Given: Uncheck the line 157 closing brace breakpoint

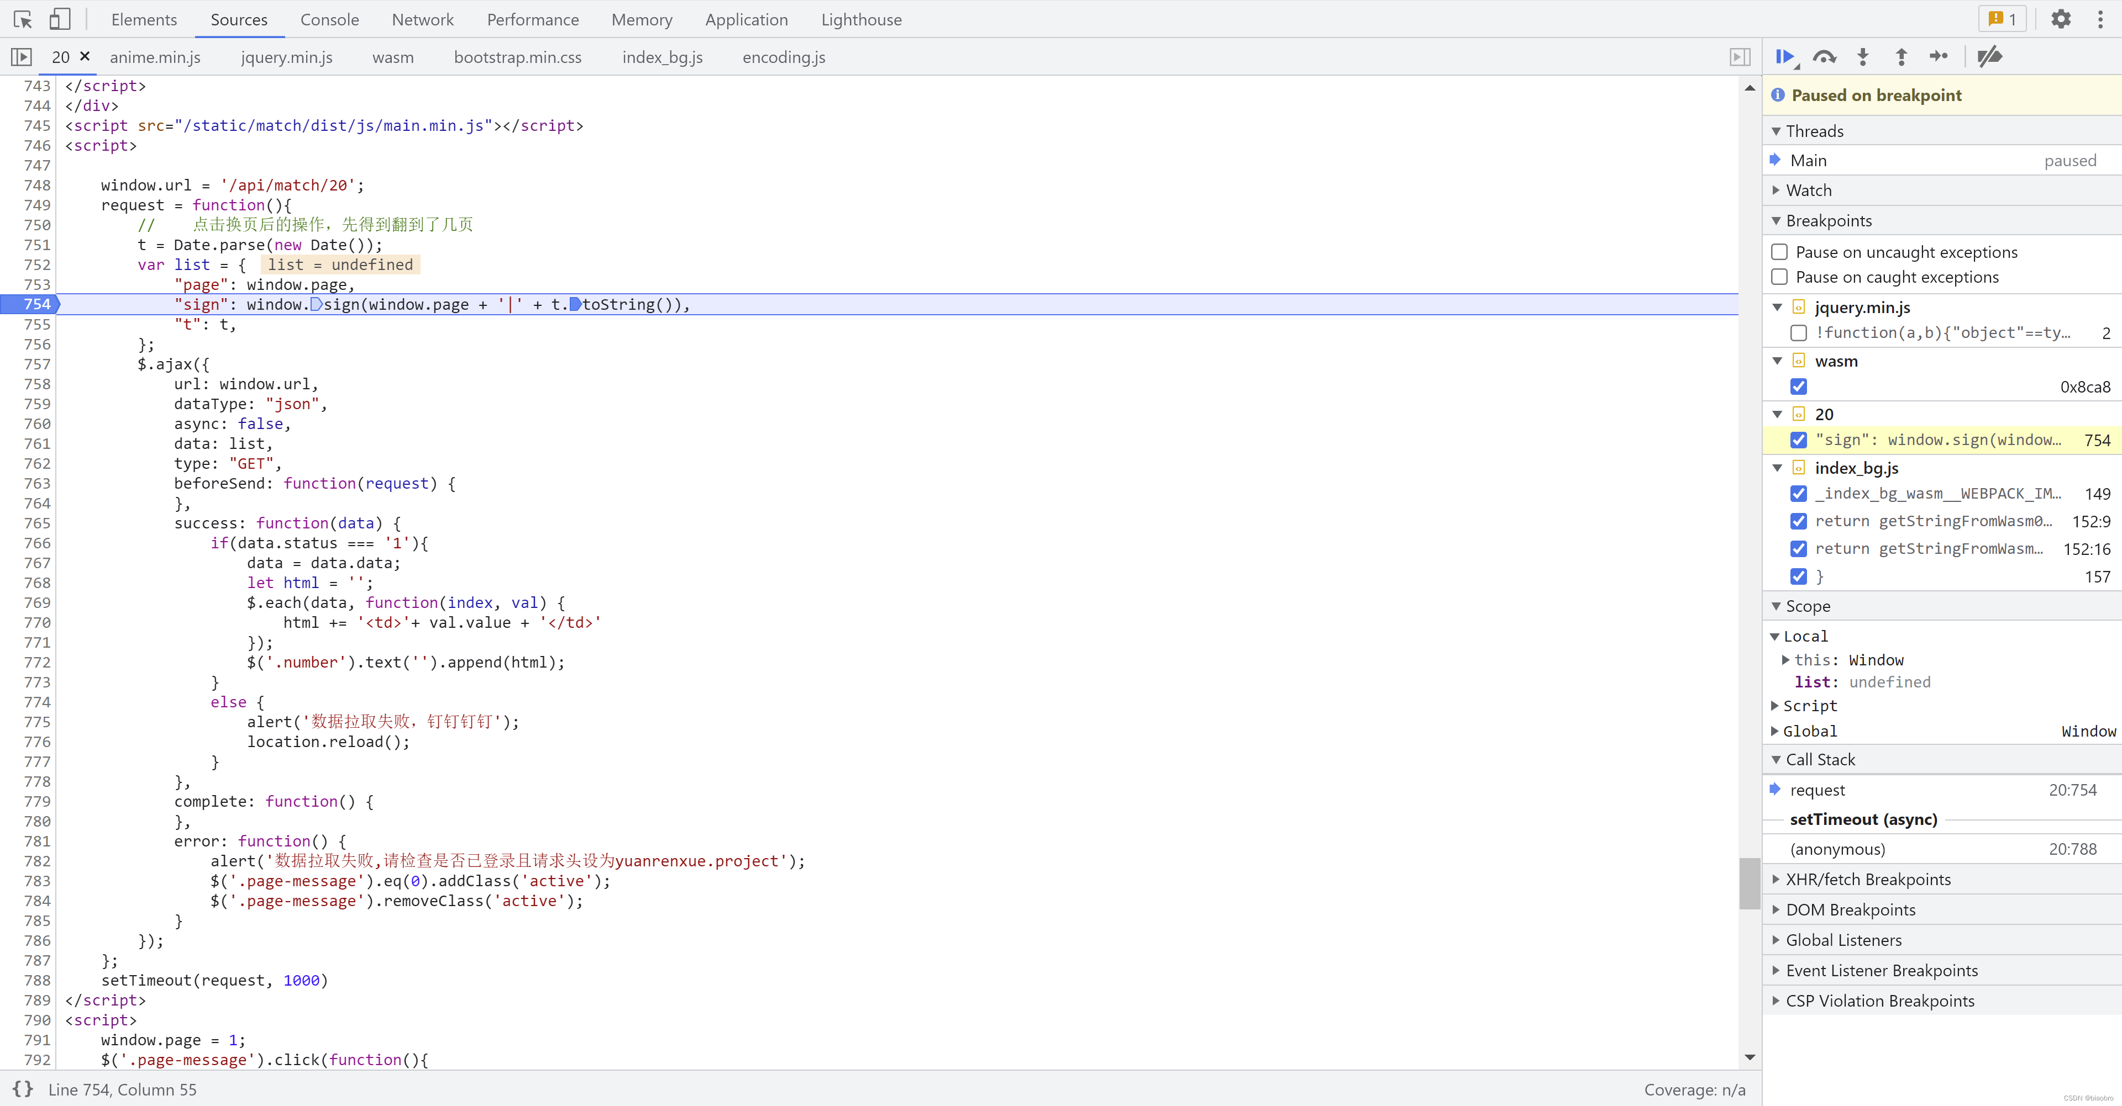Looking at the screenshot, I should 1799,577.
